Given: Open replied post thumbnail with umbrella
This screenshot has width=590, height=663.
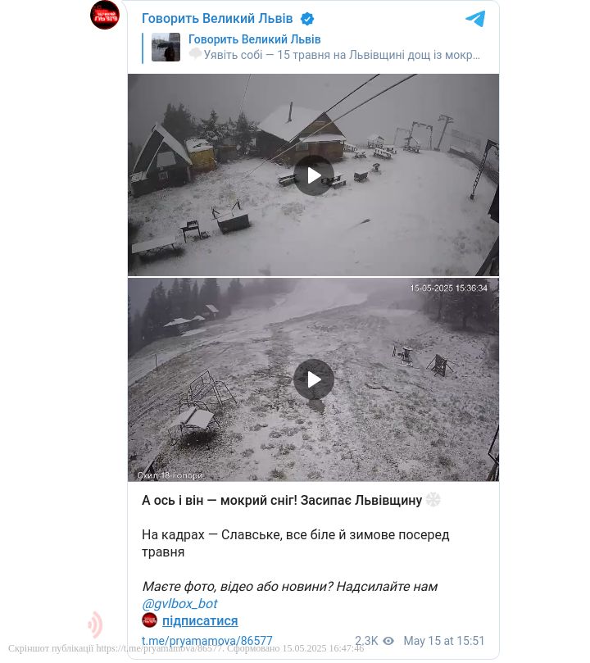Looking at the screenshot, I should point(166,47).
